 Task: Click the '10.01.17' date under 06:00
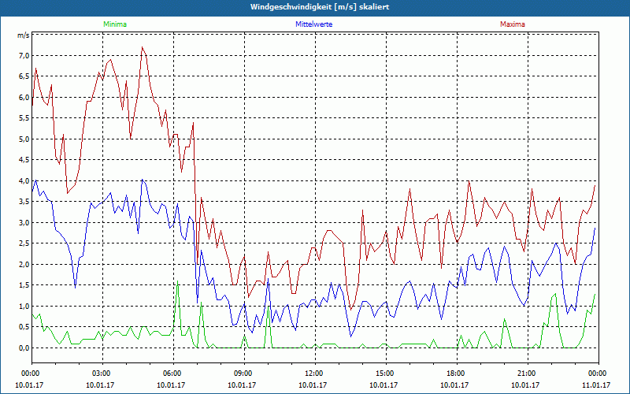(x=171, y=385)
